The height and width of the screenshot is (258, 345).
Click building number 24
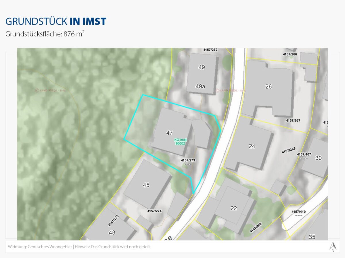pos(252,146)
